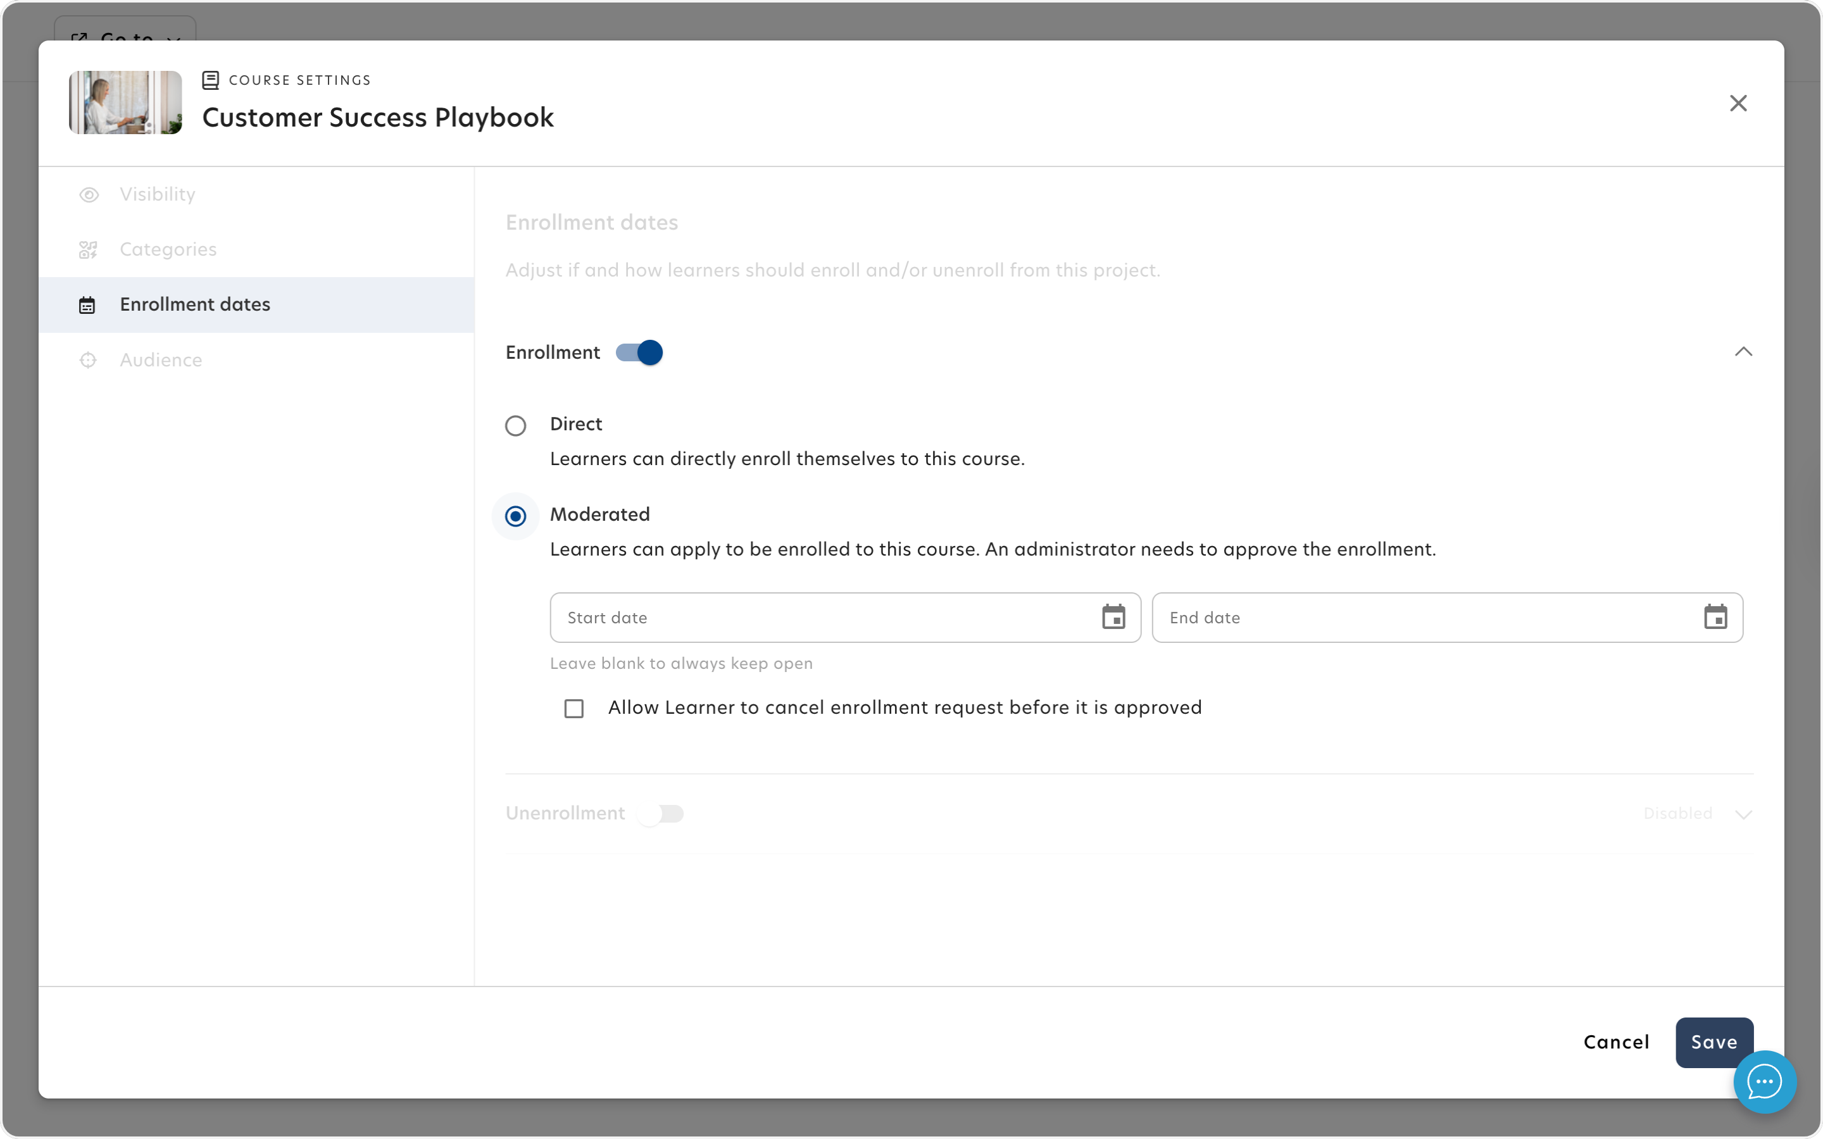Open the End date calendar picker icon

pos(1715,617)
